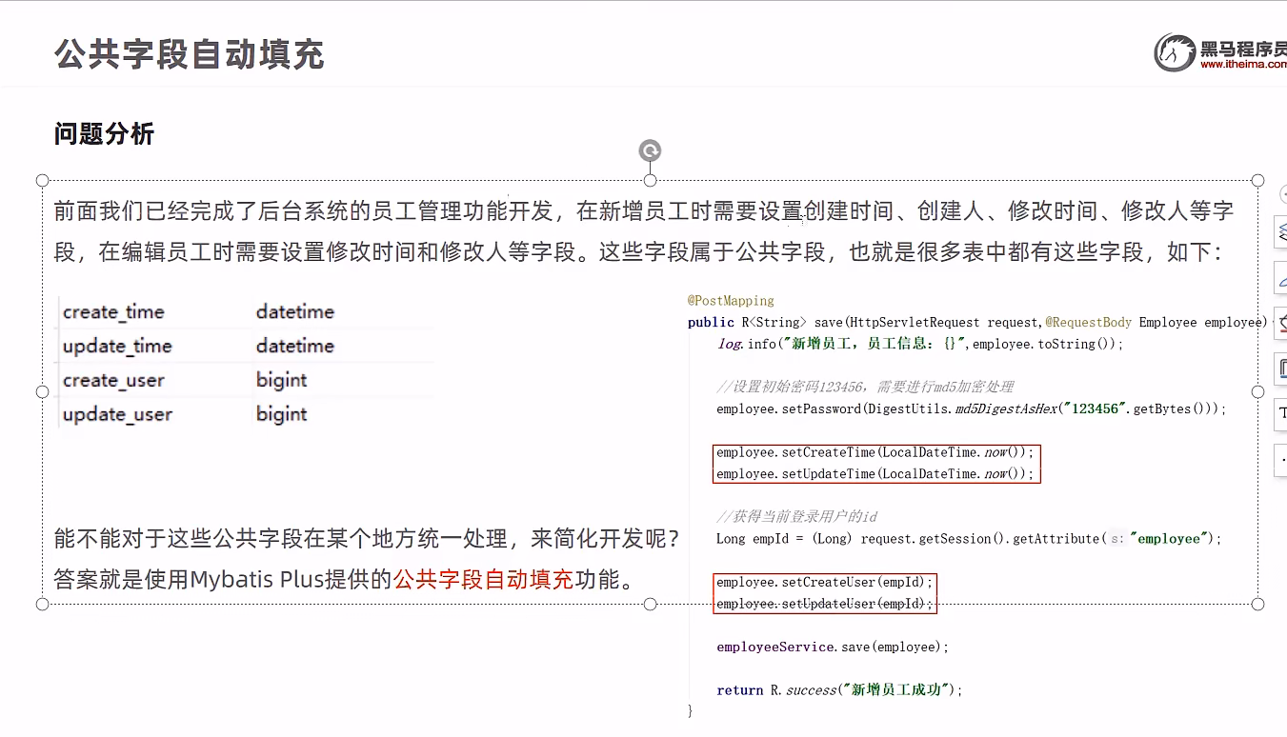Click the rotation handle above the text box

[x=650, y=150]
